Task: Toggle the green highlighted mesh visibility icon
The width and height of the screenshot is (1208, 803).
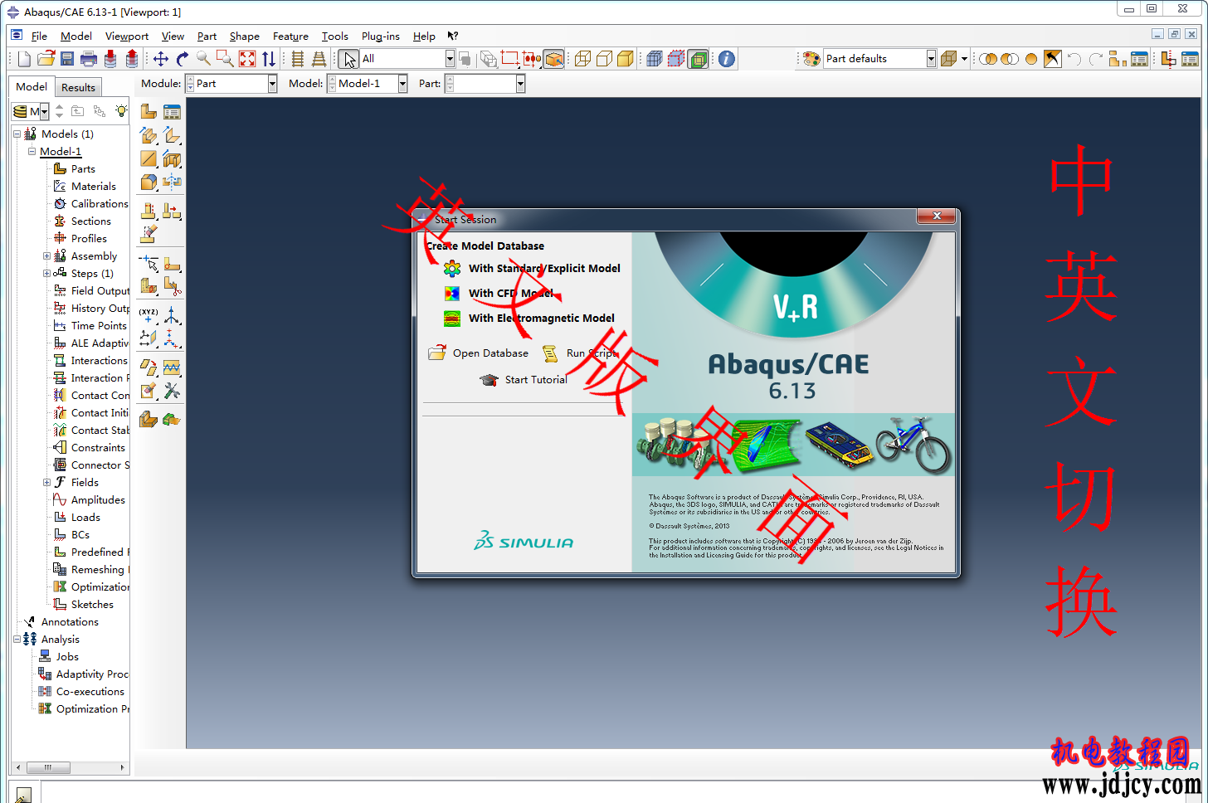Action: pyautogui.click(x=699, y=59)
